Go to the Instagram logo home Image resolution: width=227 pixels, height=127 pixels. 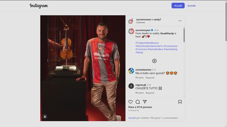point(39,6)
